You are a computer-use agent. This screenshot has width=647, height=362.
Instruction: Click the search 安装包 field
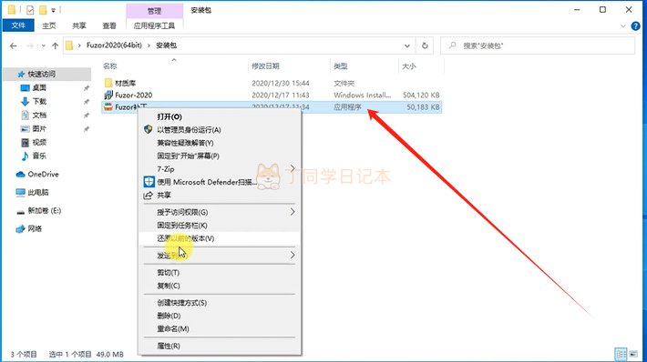coord(538,45)
